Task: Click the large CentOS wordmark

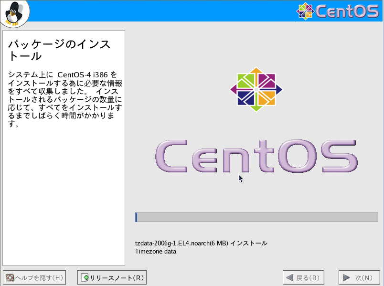Action: pos(256,156)
